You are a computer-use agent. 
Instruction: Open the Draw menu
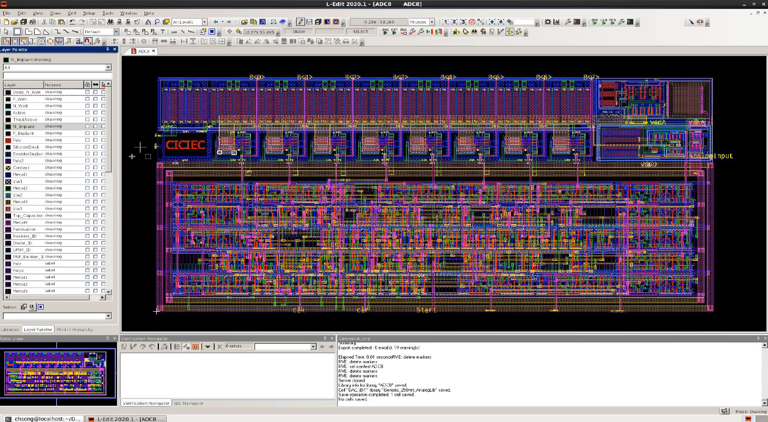coord(55,13)
